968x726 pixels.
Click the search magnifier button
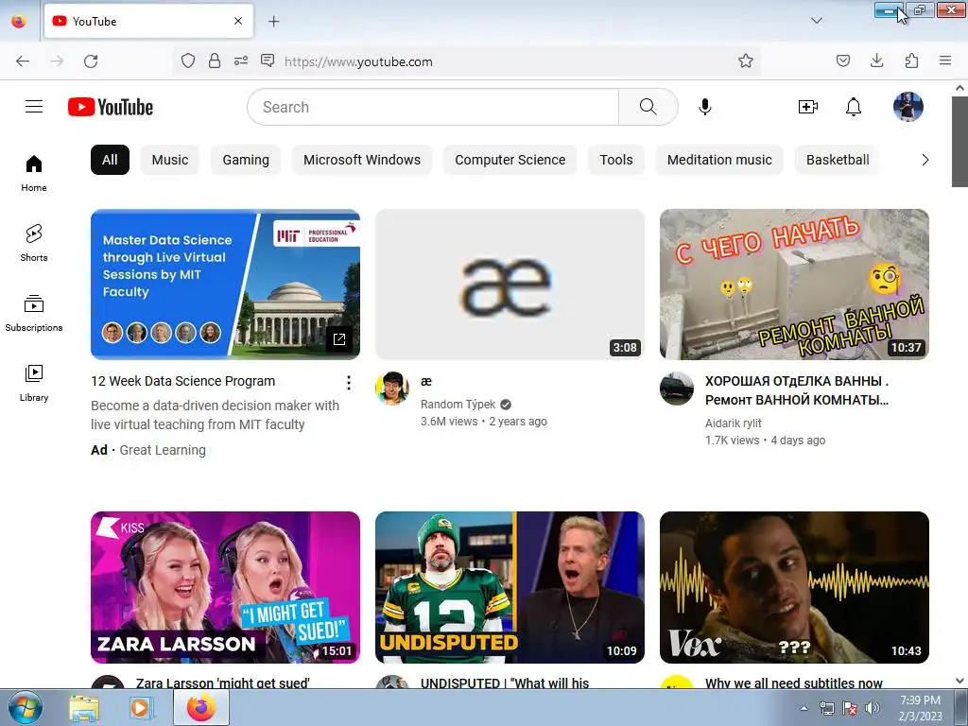[648, 107]
